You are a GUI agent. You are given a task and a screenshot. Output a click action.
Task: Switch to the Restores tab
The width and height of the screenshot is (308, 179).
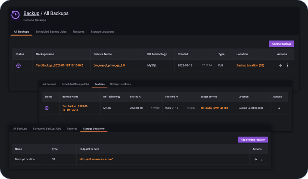[79, 31]
